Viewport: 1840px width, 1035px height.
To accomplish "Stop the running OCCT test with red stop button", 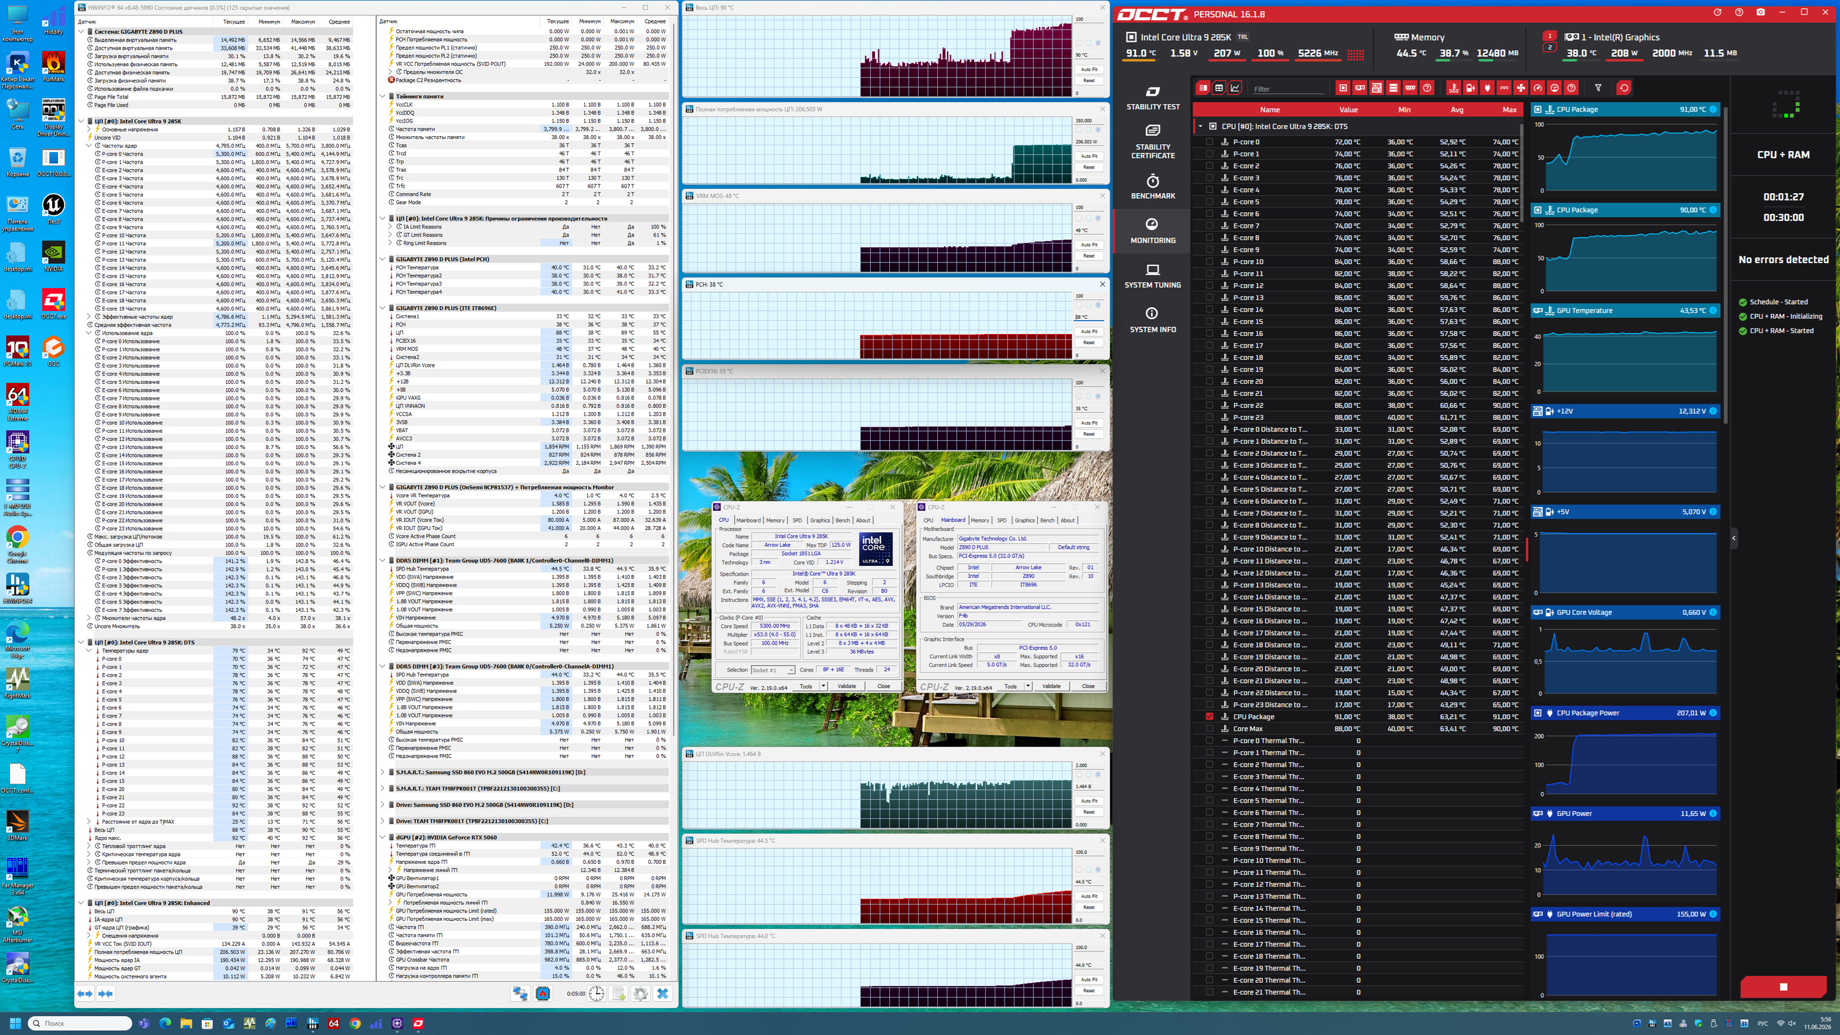I will [x=1783, y=987].
